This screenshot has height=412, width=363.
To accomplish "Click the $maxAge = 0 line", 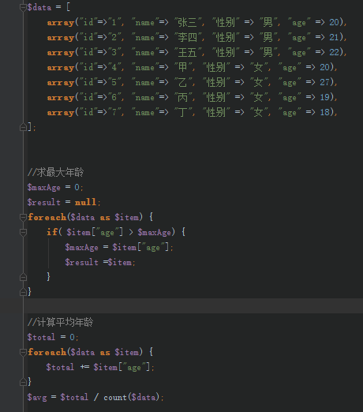I will point(55,188).
